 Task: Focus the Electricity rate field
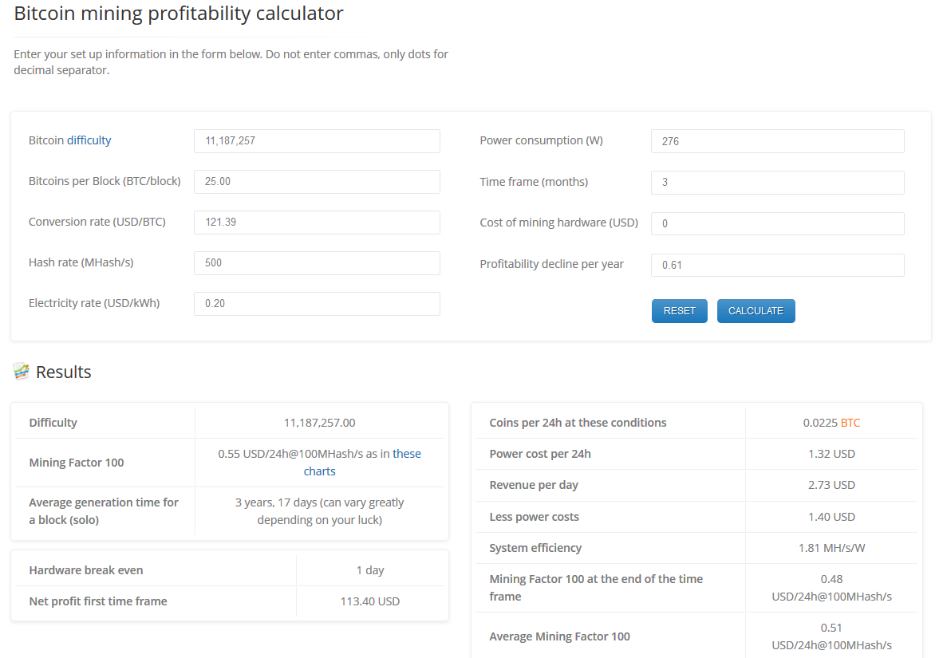317,304
